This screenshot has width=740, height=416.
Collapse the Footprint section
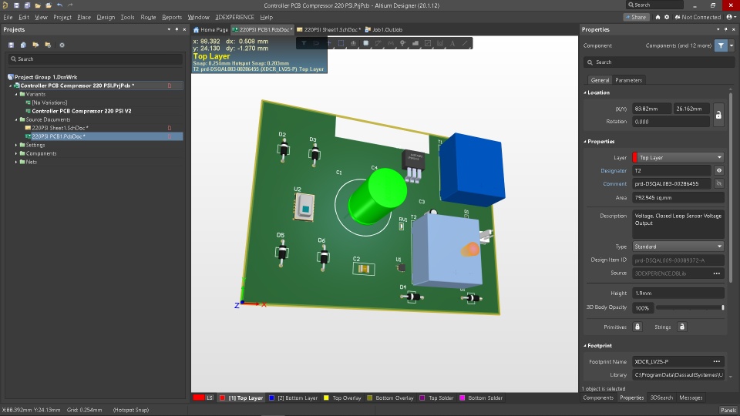(585, 346)
